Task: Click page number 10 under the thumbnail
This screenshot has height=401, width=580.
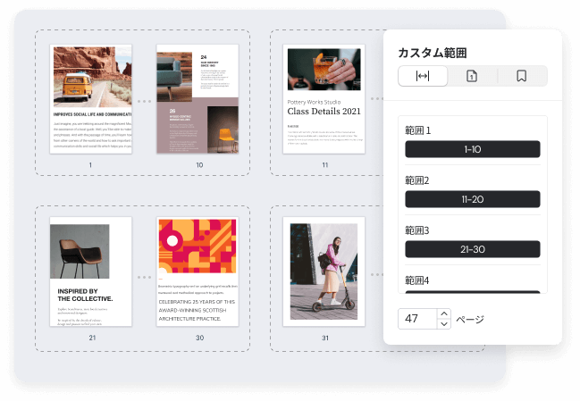Action: point(199,165)
